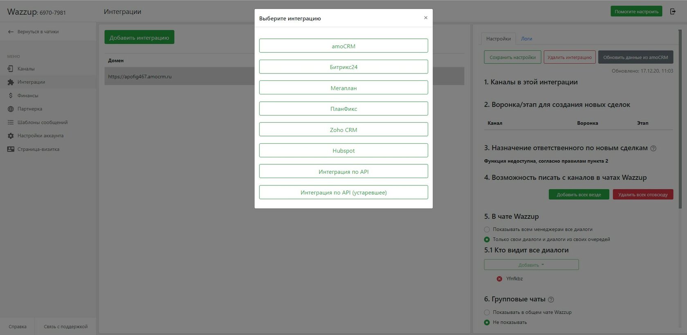
Task: Click help icon next to Групповые чаты
Action: pos(551,299)
